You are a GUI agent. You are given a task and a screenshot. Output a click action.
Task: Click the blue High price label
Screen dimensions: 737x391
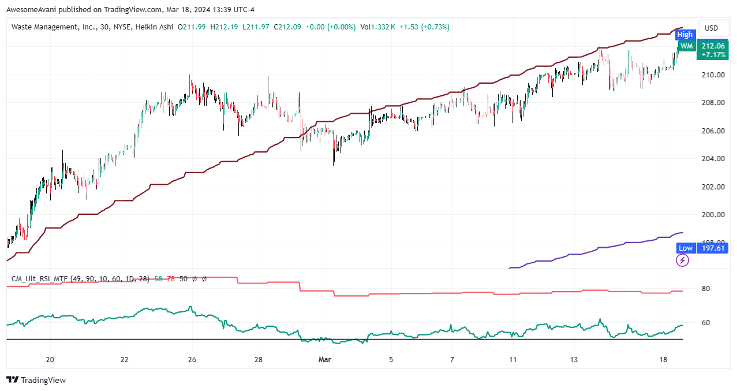[685, 35]
